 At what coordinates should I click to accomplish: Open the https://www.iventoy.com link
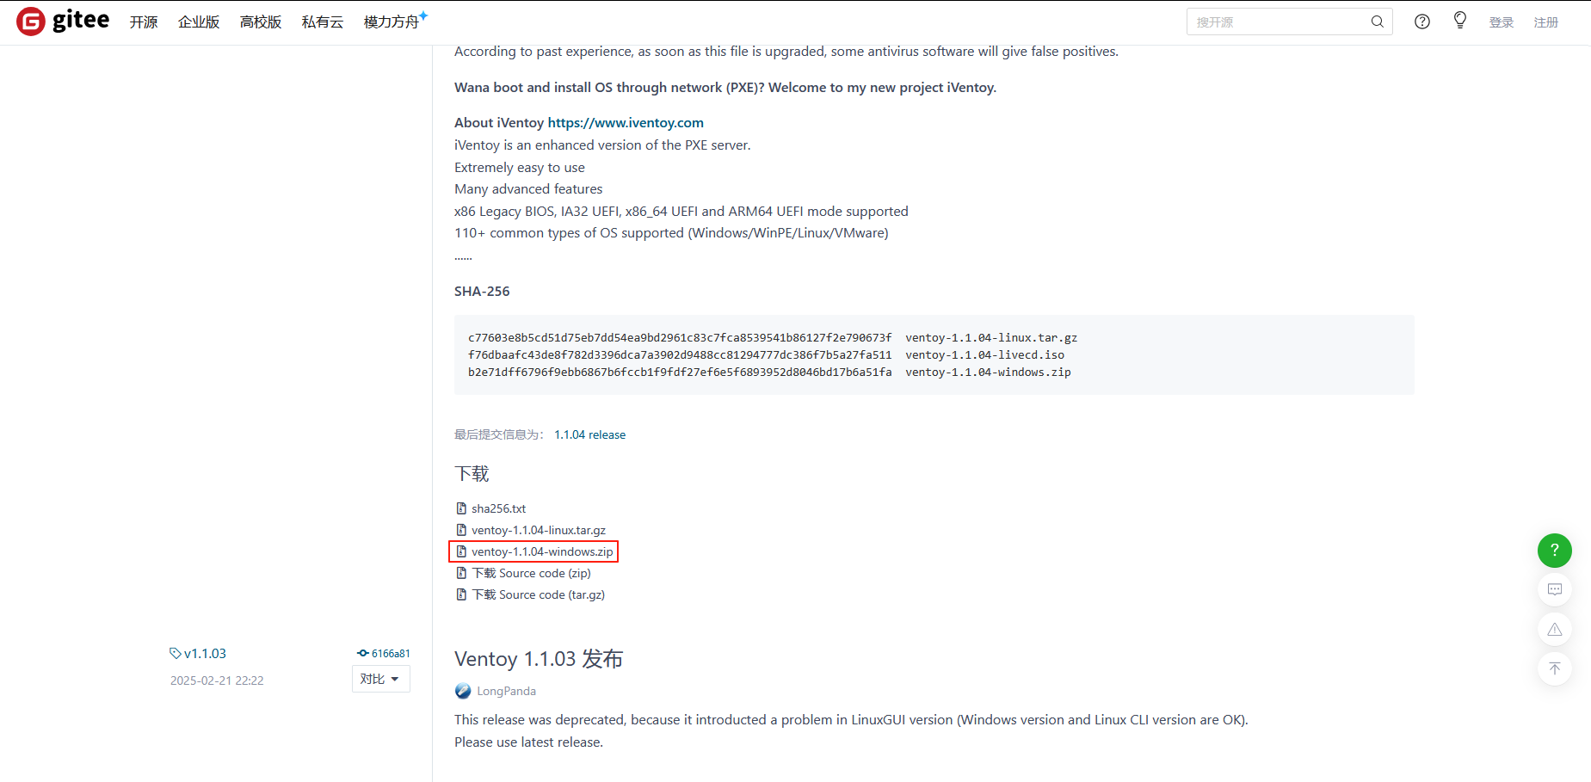click(626, 123)
